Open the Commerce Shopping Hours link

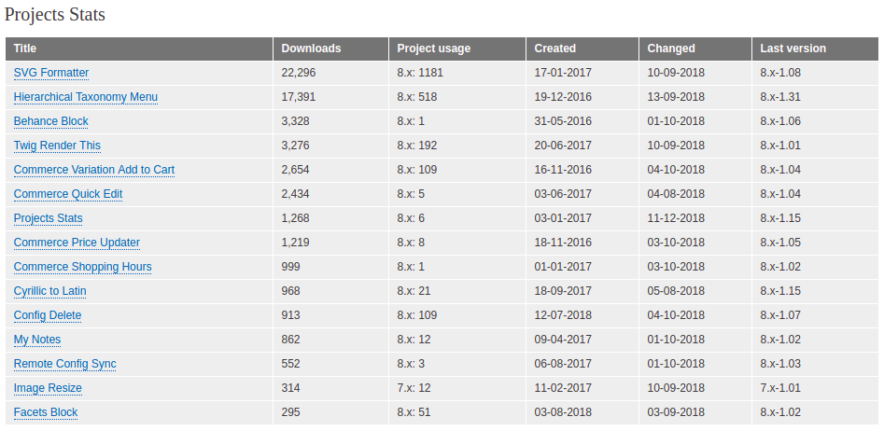82,267
